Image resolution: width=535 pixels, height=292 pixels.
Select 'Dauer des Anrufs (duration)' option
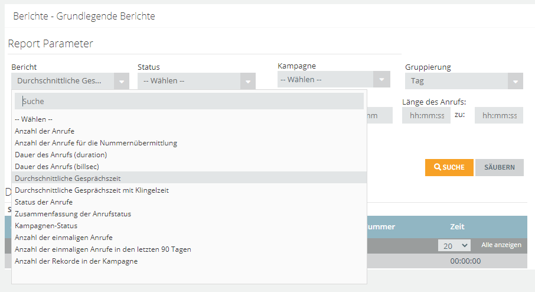(x=189, y=155)
